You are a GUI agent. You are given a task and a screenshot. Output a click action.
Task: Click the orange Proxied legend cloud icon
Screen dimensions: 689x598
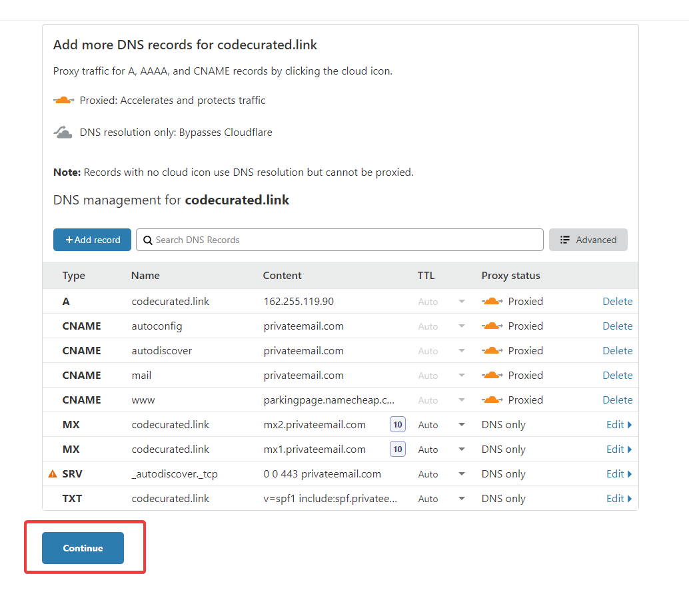coord(64,100)
